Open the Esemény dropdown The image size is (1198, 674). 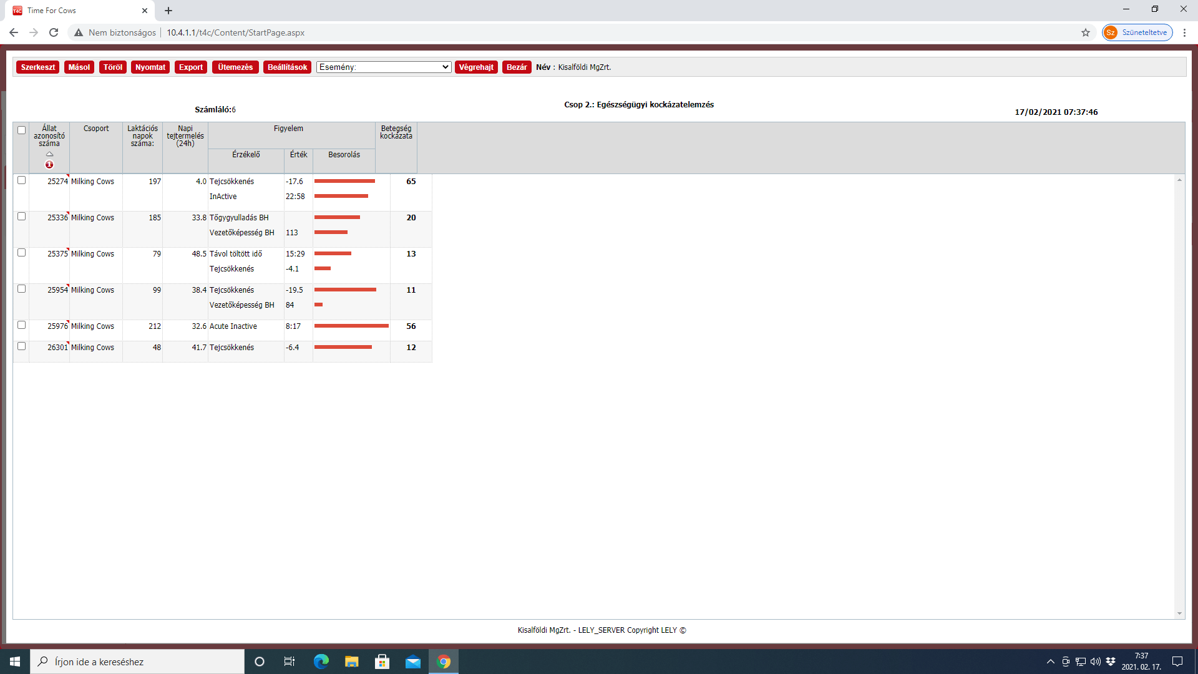384,67
